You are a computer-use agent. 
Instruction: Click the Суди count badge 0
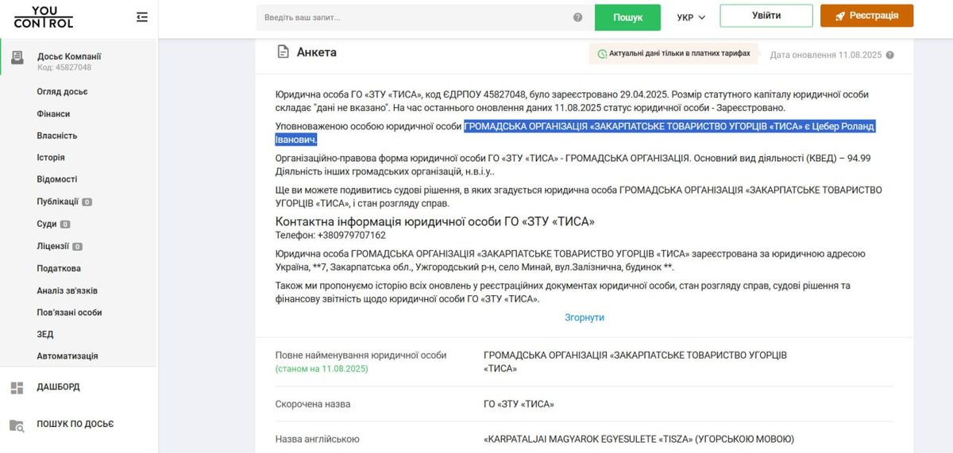(x=65, y=225)
